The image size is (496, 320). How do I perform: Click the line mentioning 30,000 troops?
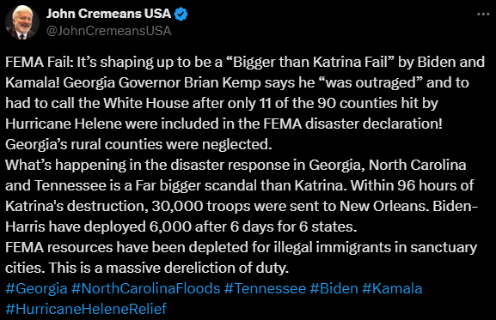[x=242, y=206]
